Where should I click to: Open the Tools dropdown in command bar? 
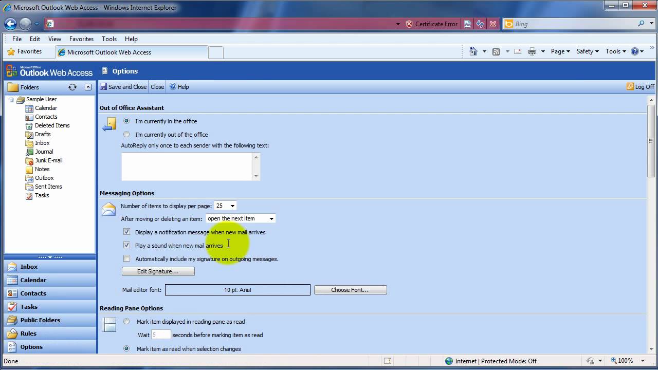click(x=615, y=51)
